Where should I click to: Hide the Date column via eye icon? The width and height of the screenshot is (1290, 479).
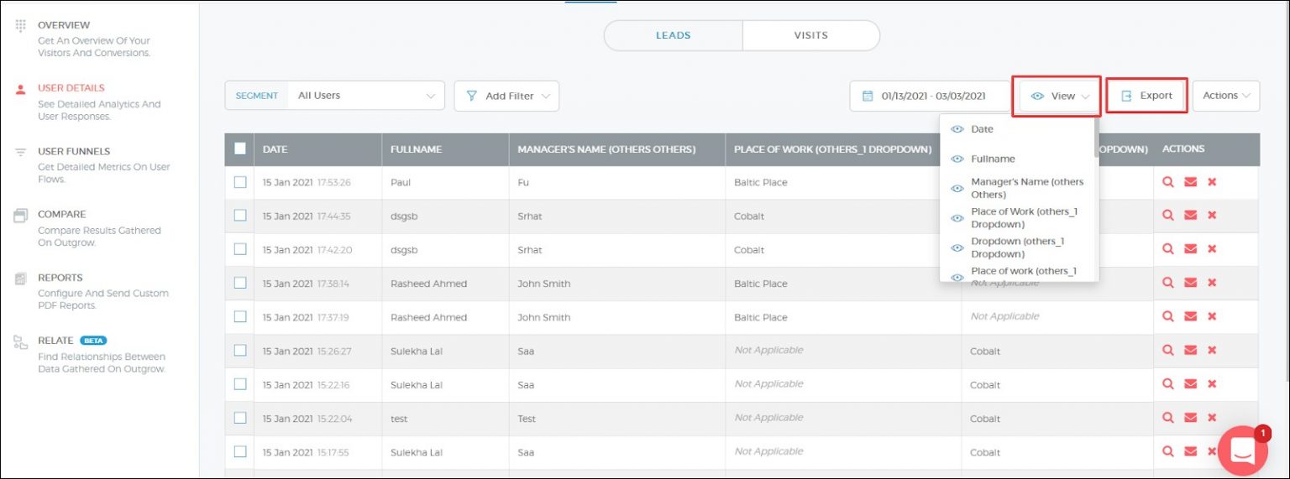tap(957, 129)
